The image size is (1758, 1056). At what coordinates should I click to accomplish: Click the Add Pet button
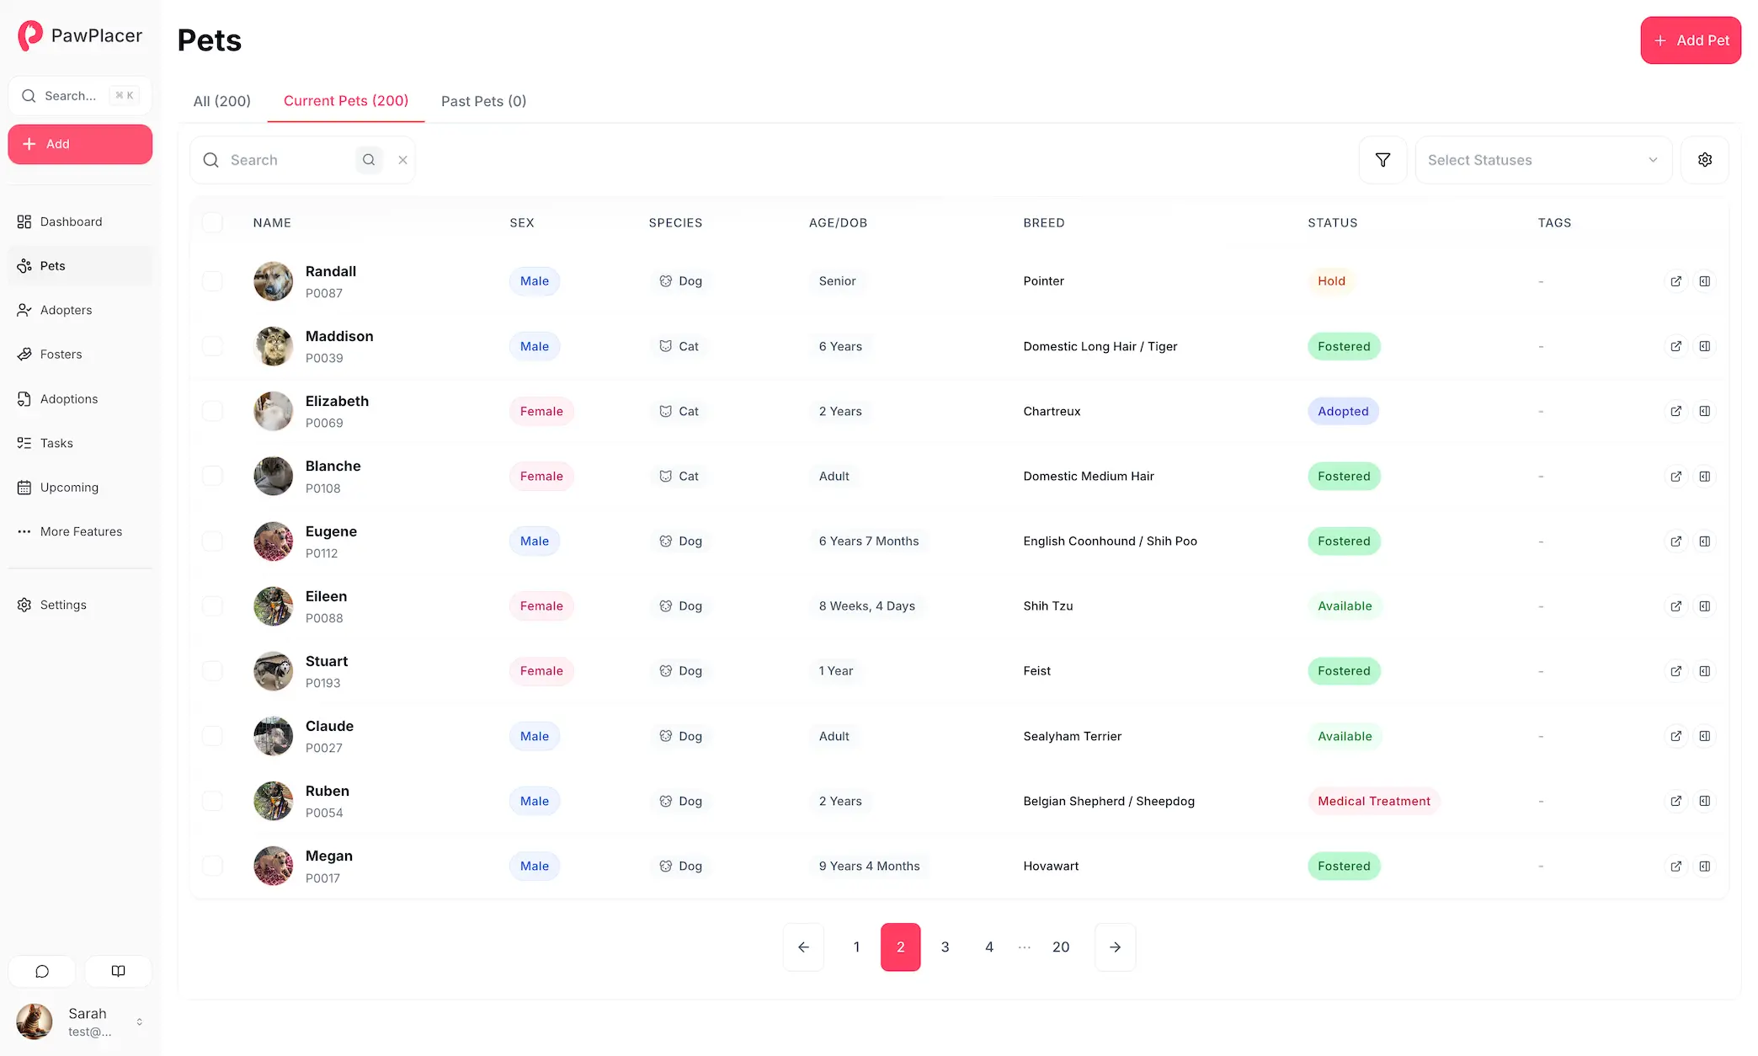click(1690, 40)
